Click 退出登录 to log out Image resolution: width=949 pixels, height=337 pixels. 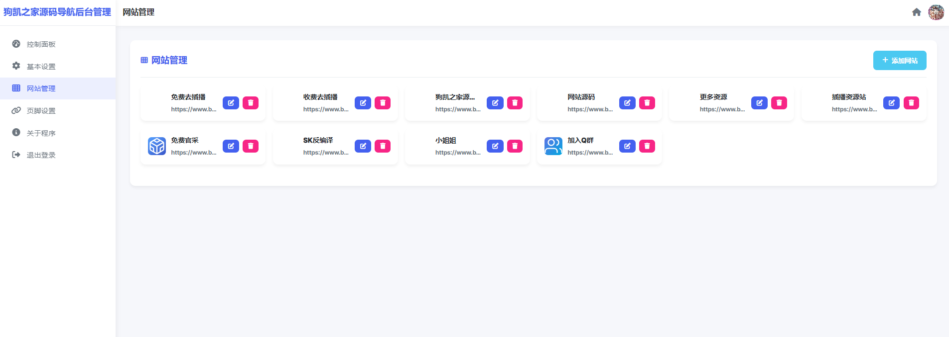41,155
